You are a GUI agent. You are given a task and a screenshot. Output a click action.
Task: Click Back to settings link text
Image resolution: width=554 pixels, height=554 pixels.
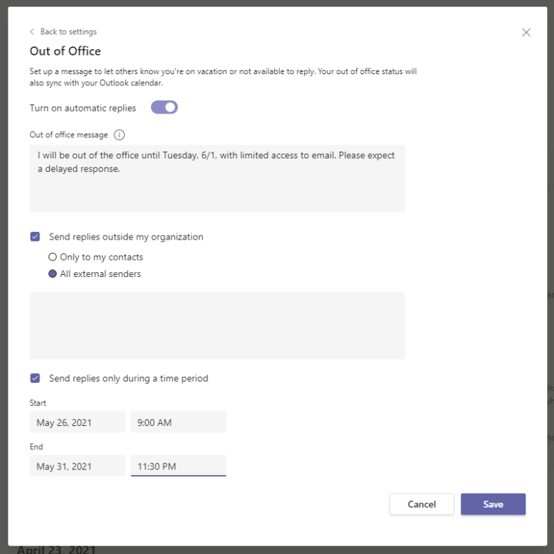68,31
